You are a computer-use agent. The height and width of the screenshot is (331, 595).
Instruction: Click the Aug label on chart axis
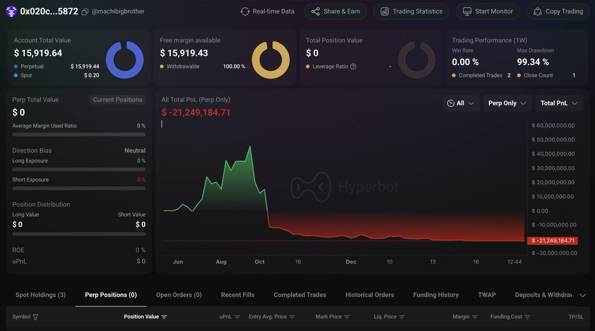click(221, 262)
